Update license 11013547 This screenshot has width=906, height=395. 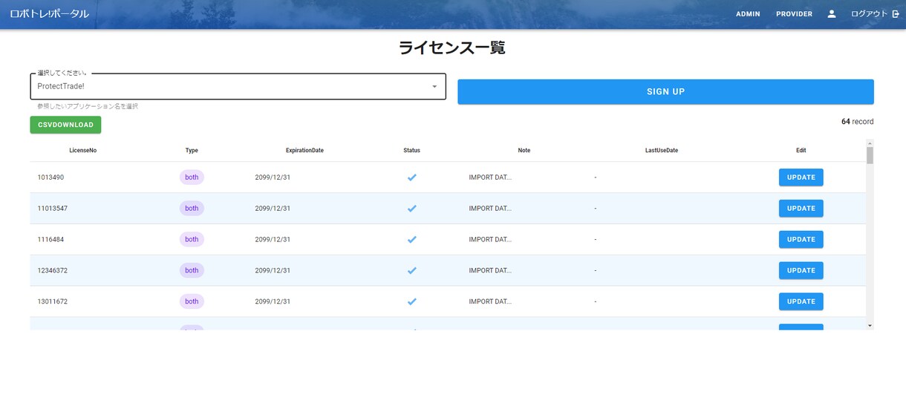(x=801, y=209)
